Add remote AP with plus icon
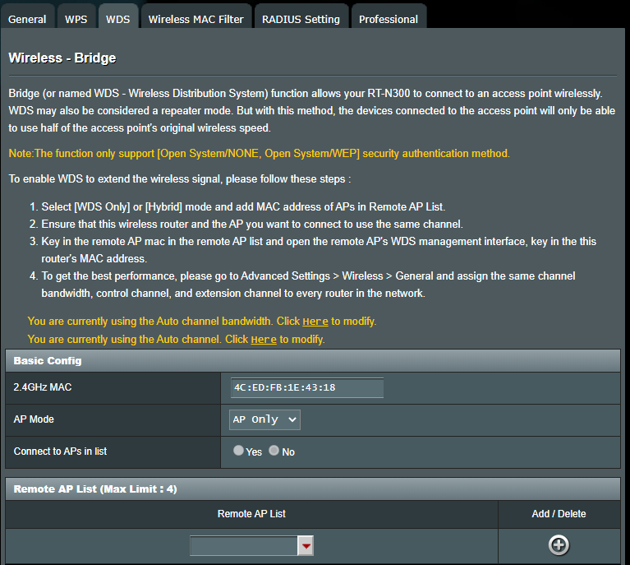The height and width of the screenshot is (565, 630). coord(559,545)
